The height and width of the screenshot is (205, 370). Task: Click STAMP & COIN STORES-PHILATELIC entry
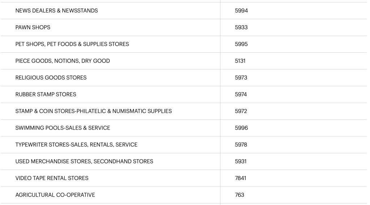(93, 111)
